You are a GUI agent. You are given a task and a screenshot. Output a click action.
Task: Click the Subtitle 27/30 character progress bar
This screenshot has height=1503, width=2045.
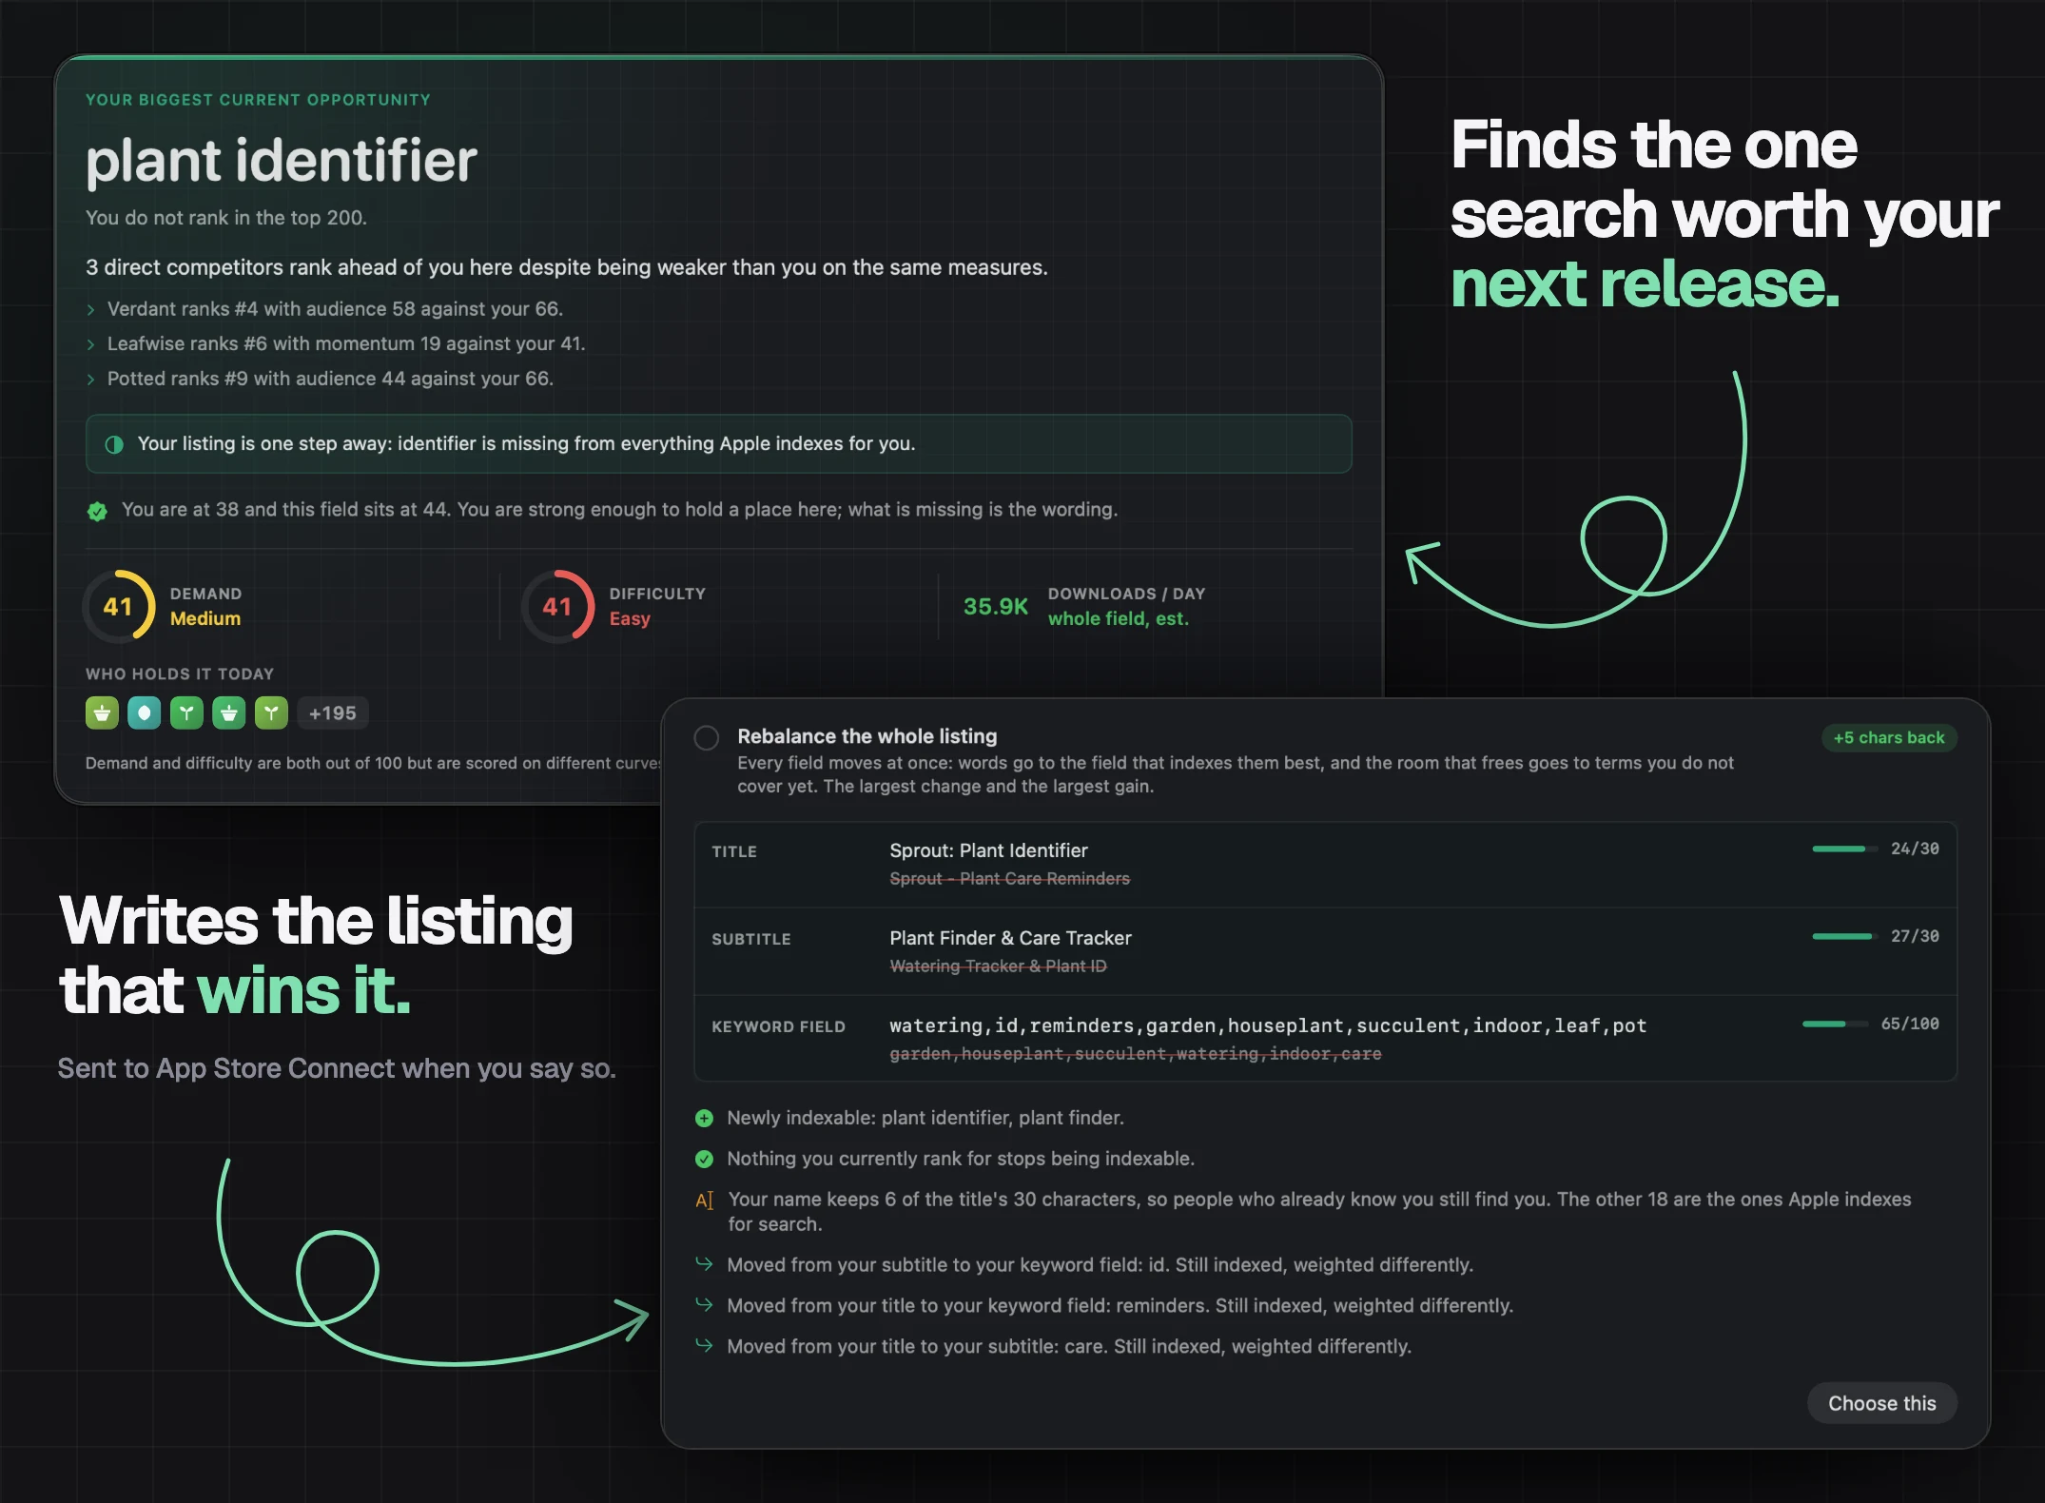(1844, 936)
